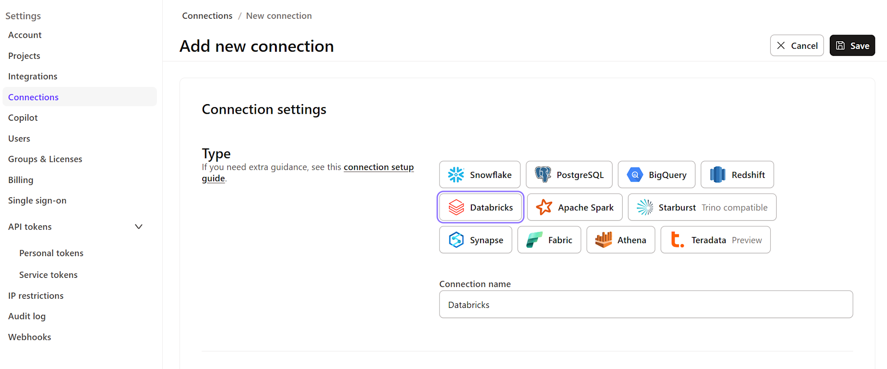Click the Apache Spark star icon
The image size is (887, 369).
tap(544, 207)
